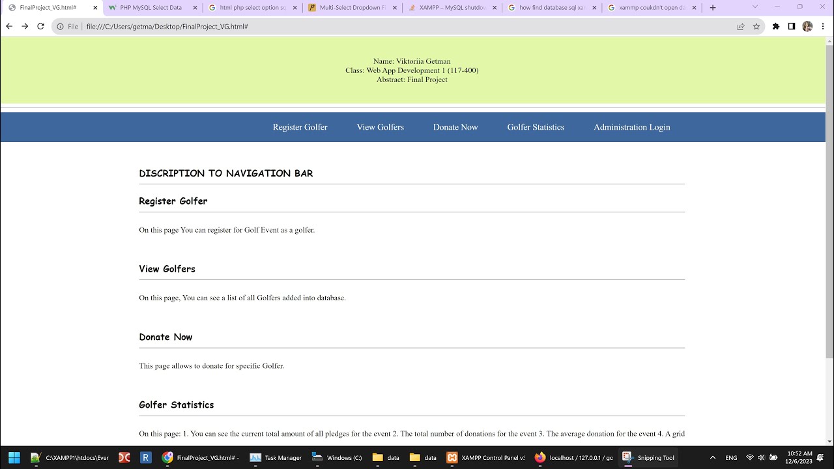Switch to PHP MySQL Select Data tab
The width and height of the screenshot is (834, 469).
pyautogui.click(x=153, y=8)
